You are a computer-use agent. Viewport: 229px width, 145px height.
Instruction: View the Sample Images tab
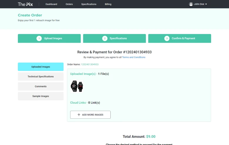[41, 96]
